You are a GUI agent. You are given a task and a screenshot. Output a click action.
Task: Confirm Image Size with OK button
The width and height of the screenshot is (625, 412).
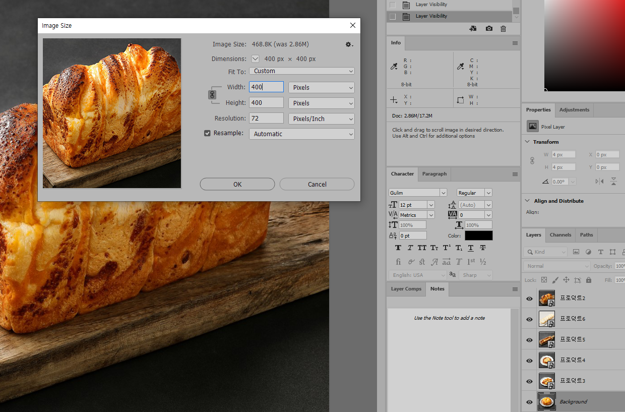[237, 184]
